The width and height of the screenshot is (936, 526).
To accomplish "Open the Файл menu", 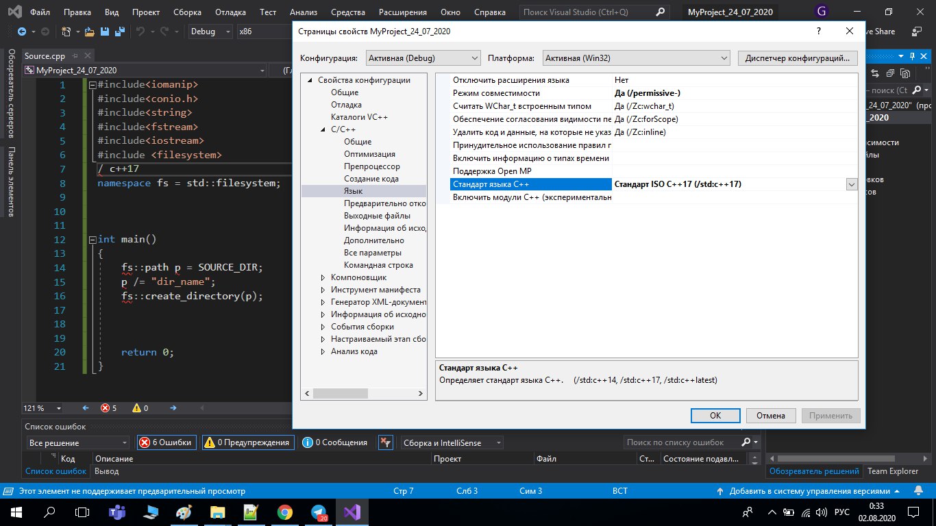I will 40,12.
